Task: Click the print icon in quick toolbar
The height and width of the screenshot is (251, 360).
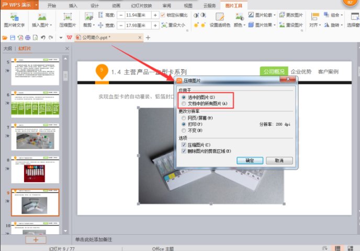Action: coord(28,38)
